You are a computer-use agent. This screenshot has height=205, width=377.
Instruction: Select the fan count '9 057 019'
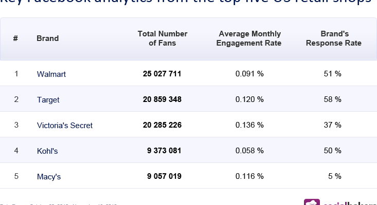pos(164,176)
